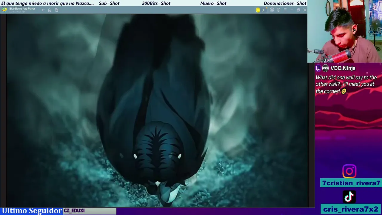Click the BlueStacks back arrow icon
This screenshot has width=382, height=215.
tap(43, 10)
